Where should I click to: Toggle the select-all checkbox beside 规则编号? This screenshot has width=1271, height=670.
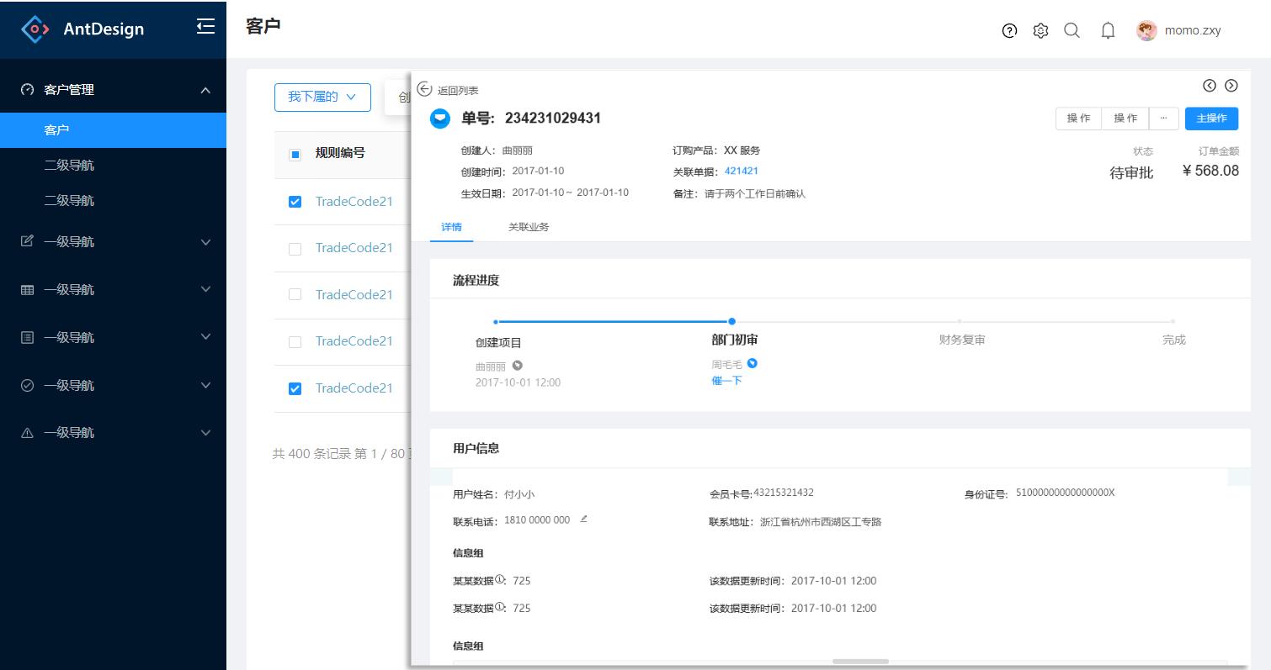point(295,154)
